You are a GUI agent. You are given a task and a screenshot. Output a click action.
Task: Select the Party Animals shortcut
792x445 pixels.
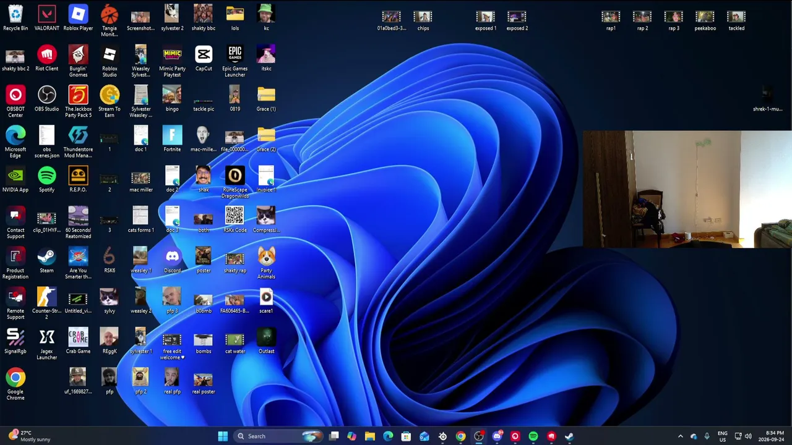266,263
